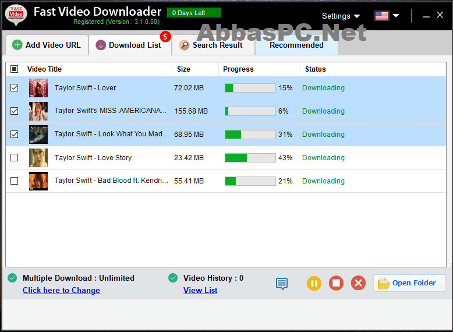Switch to the Download List tab
The height and width of the screenshot is (332, 453).
(130, 45)
